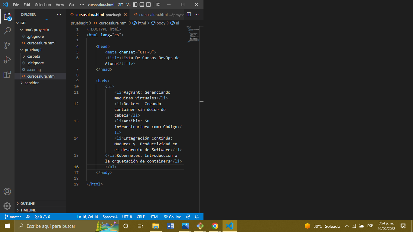
Task: Open the Manage gear icon
Action: tap(7, 206)
